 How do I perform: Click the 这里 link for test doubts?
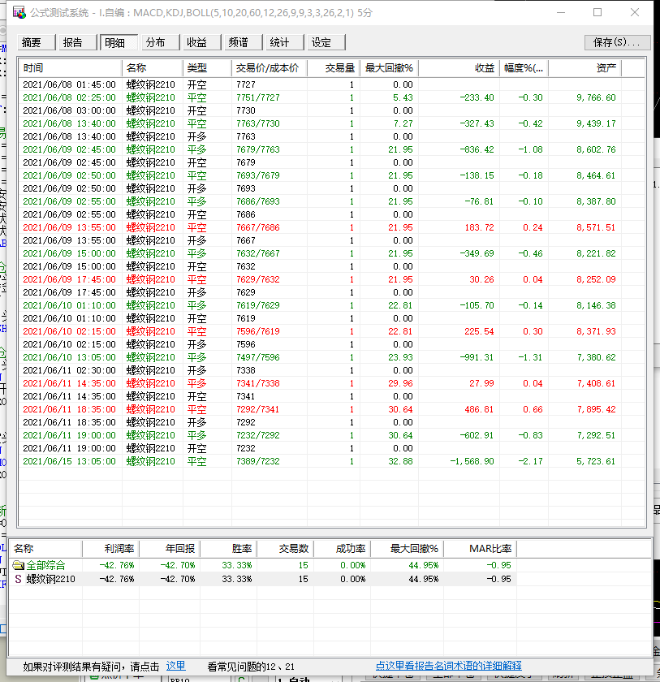click(175, 666)
